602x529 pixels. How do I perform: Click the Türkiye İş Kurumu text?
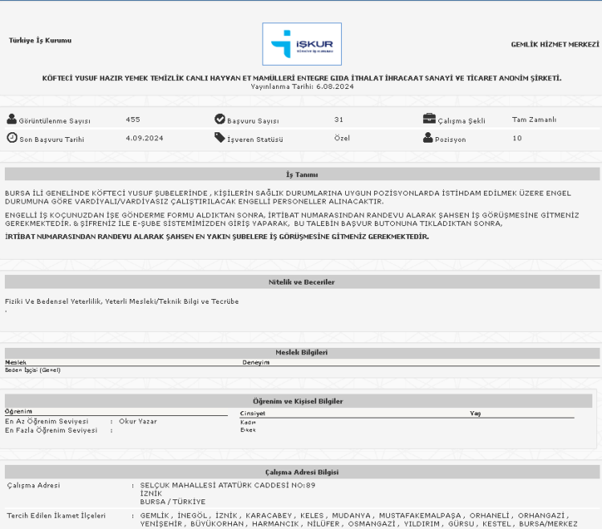[39, 40]
